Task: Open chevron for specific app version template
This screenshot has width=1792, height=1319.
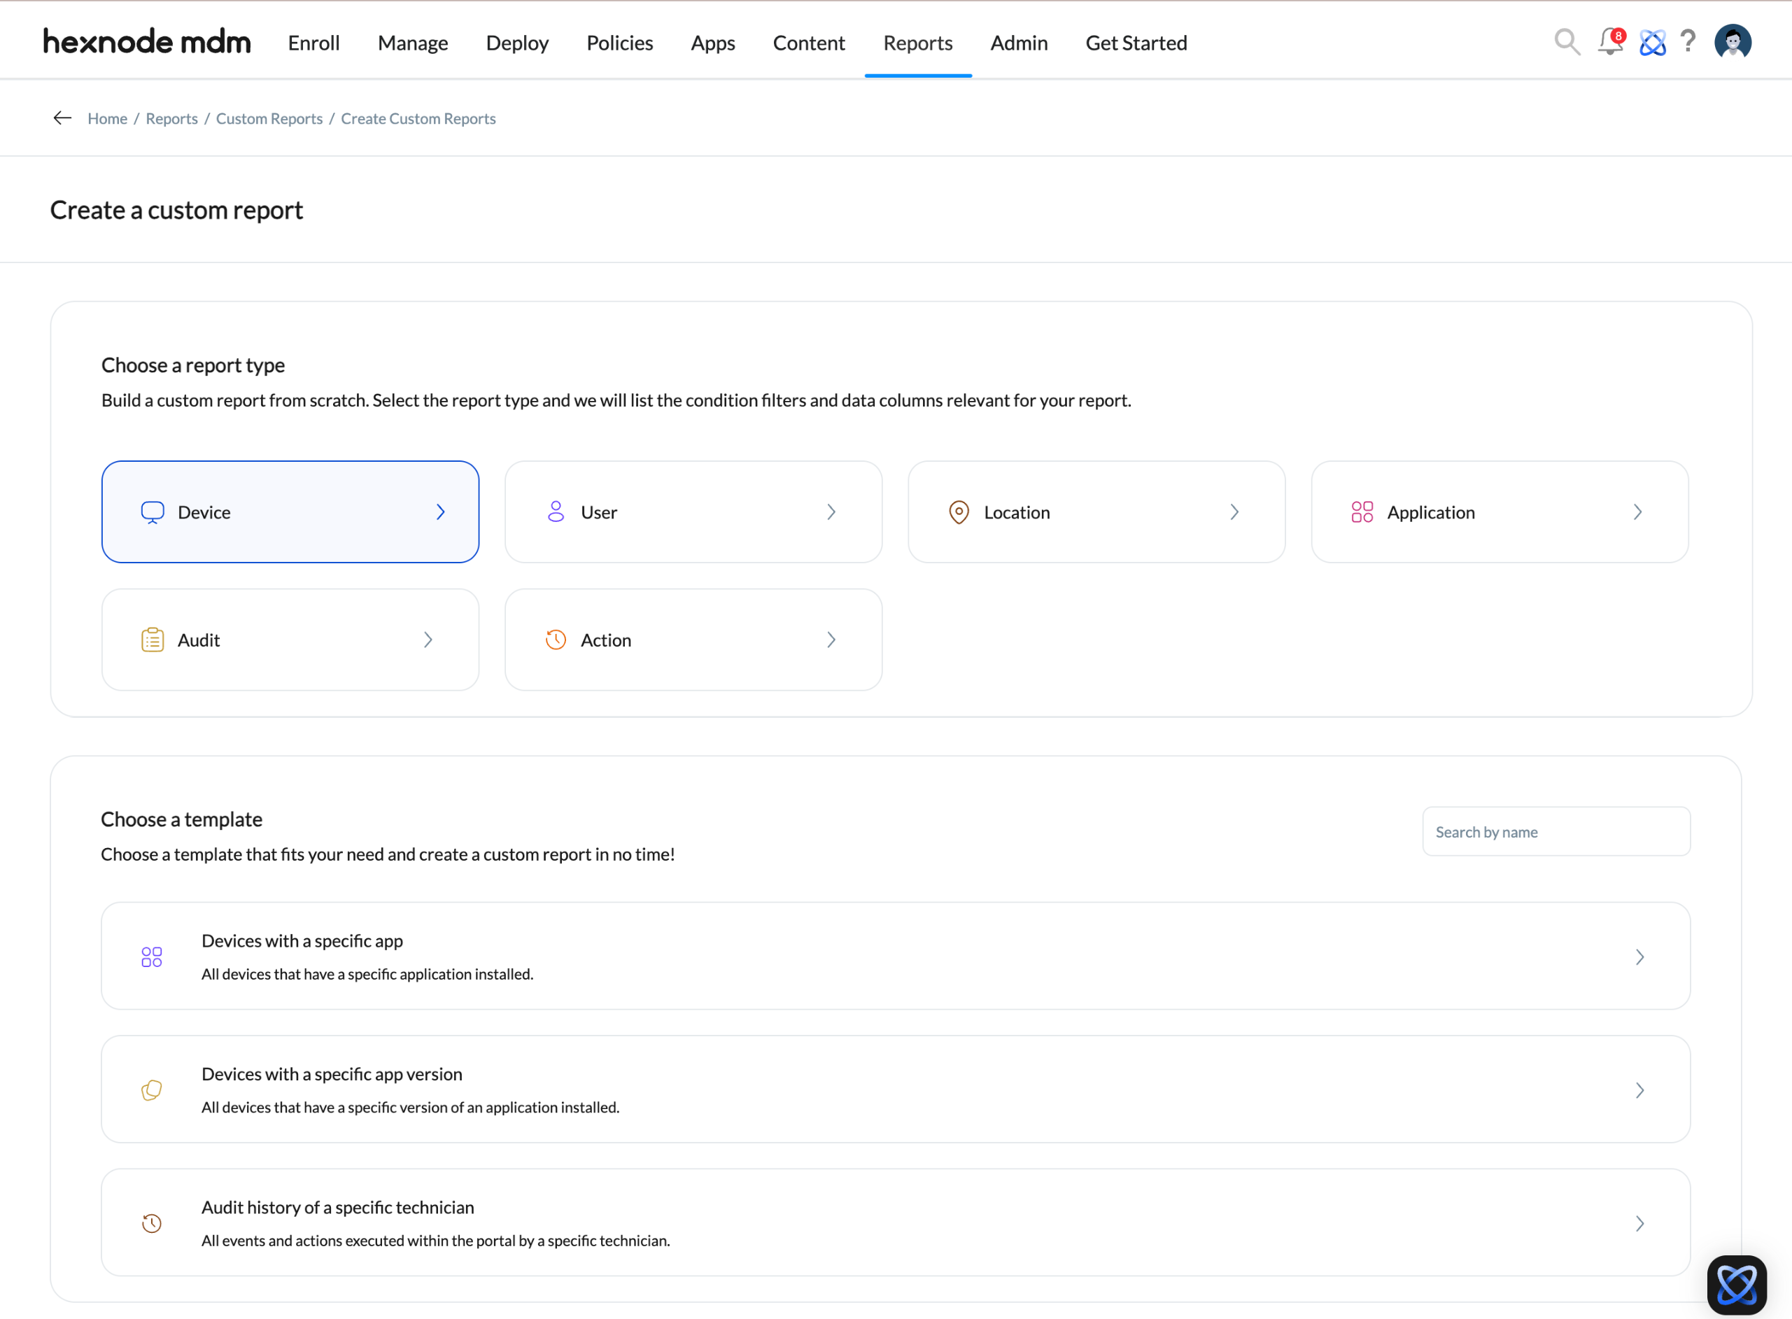Action: tap(1639, 1090)
